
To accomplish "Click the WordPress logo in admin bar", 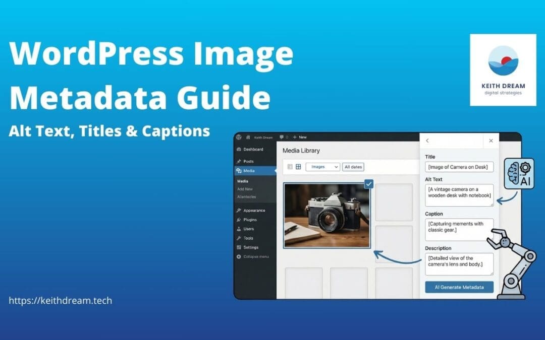I will tap(239, 137).
